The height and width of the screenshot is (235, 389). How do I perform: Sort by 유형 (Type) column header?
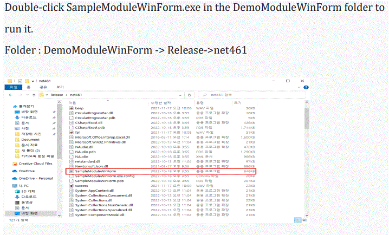pos(200,103)
